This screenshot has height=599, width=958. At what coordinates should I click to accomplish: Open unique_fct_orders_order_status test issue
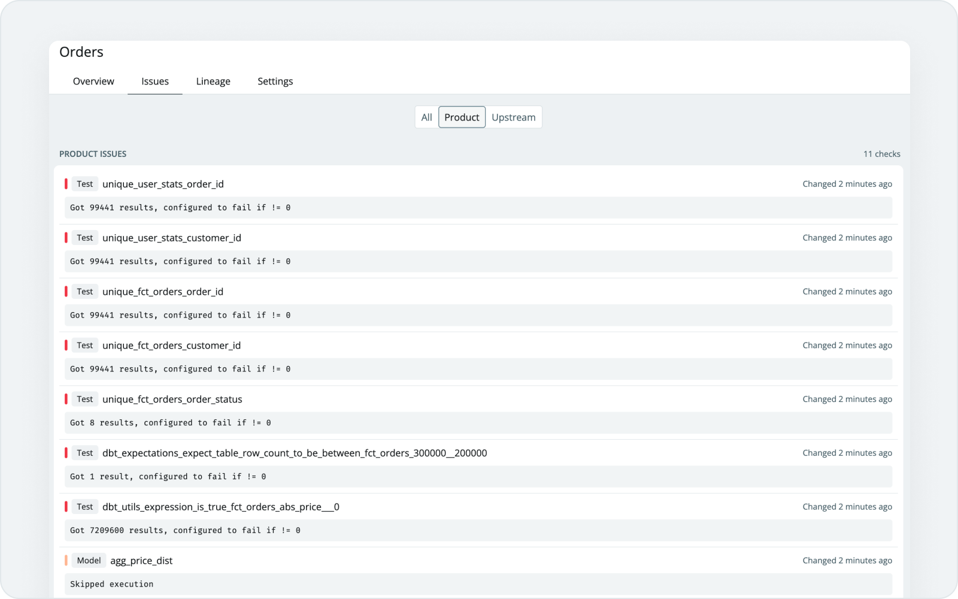click(x=172, y=400)
